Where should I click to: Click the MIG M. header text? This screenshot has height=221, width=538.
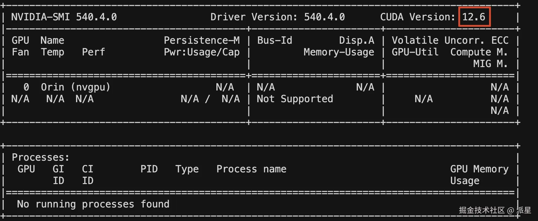click(490, 64)
